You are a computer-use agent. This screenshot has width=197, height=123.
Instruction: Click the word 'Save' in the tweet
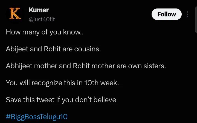[x=14, y=100]
